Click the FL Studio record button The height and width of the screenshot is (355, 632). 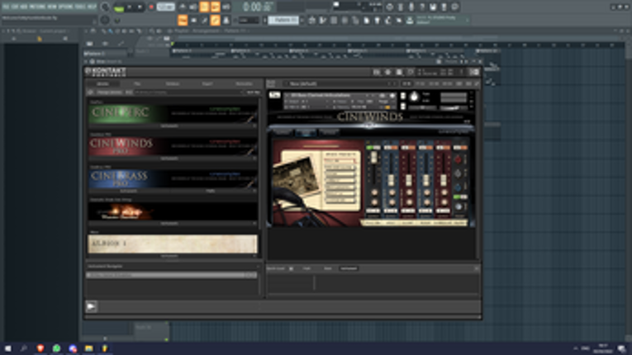tap(151, 7)
